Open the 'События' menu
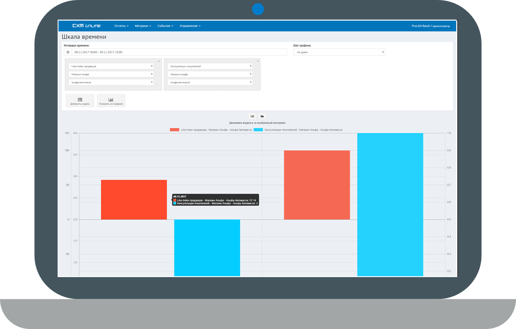Image resolution: width=516 pixels, height=329 pixels. [165, 26]
